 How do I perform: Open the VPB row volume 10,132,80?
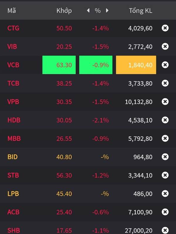pos(138,102)
